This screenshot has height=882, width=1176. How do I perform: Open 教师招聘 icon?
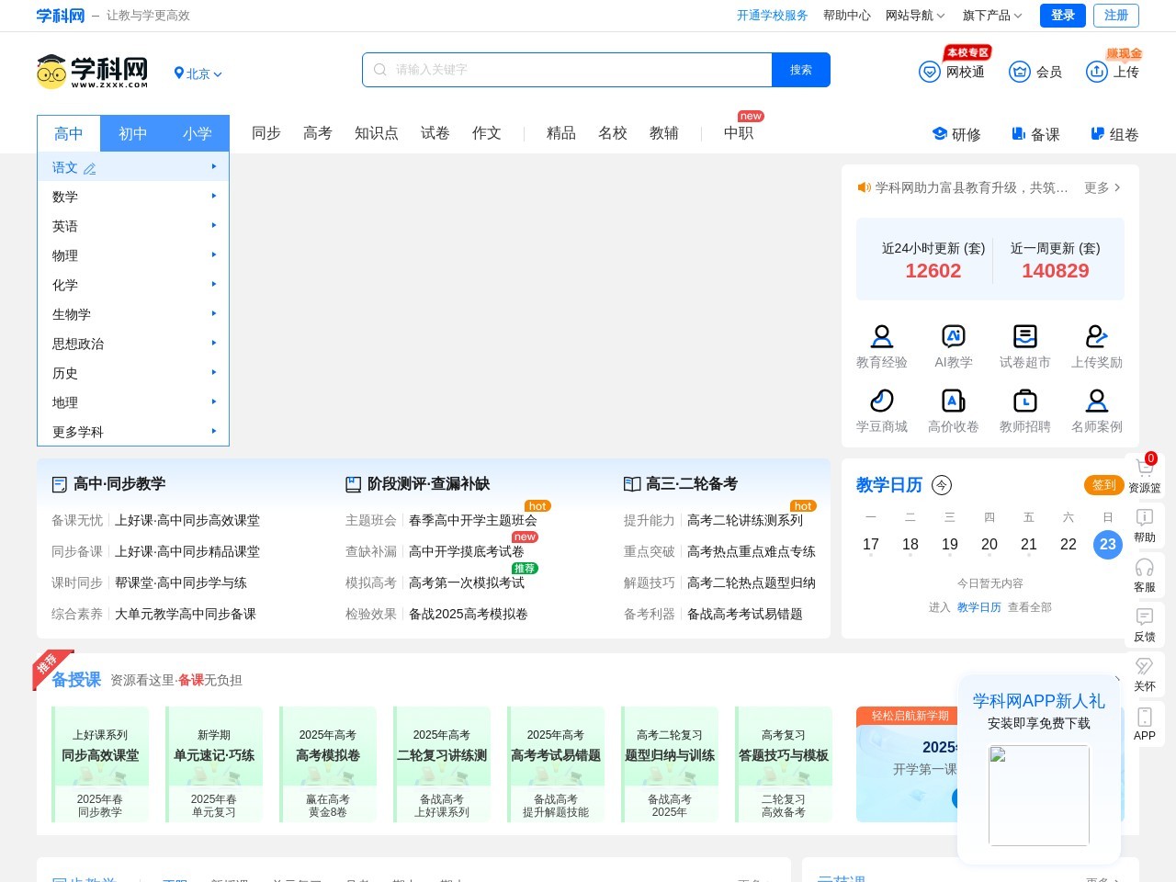1025,401
